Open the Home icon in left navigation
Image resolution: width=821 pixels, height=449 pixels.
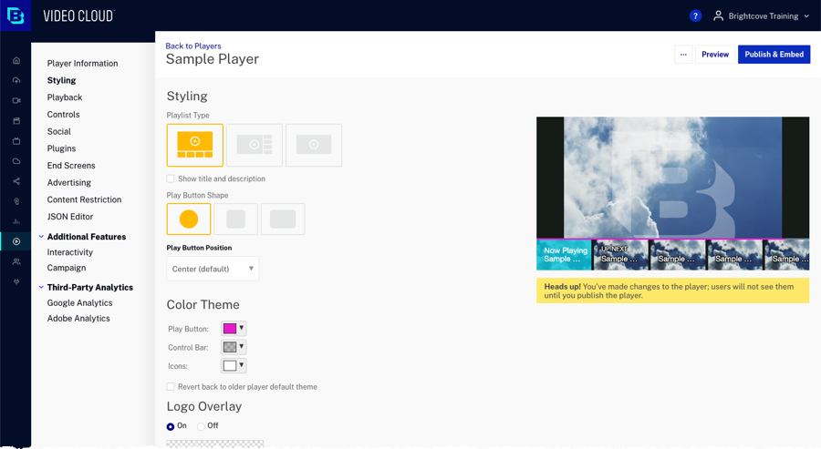(x=16, y=61)
